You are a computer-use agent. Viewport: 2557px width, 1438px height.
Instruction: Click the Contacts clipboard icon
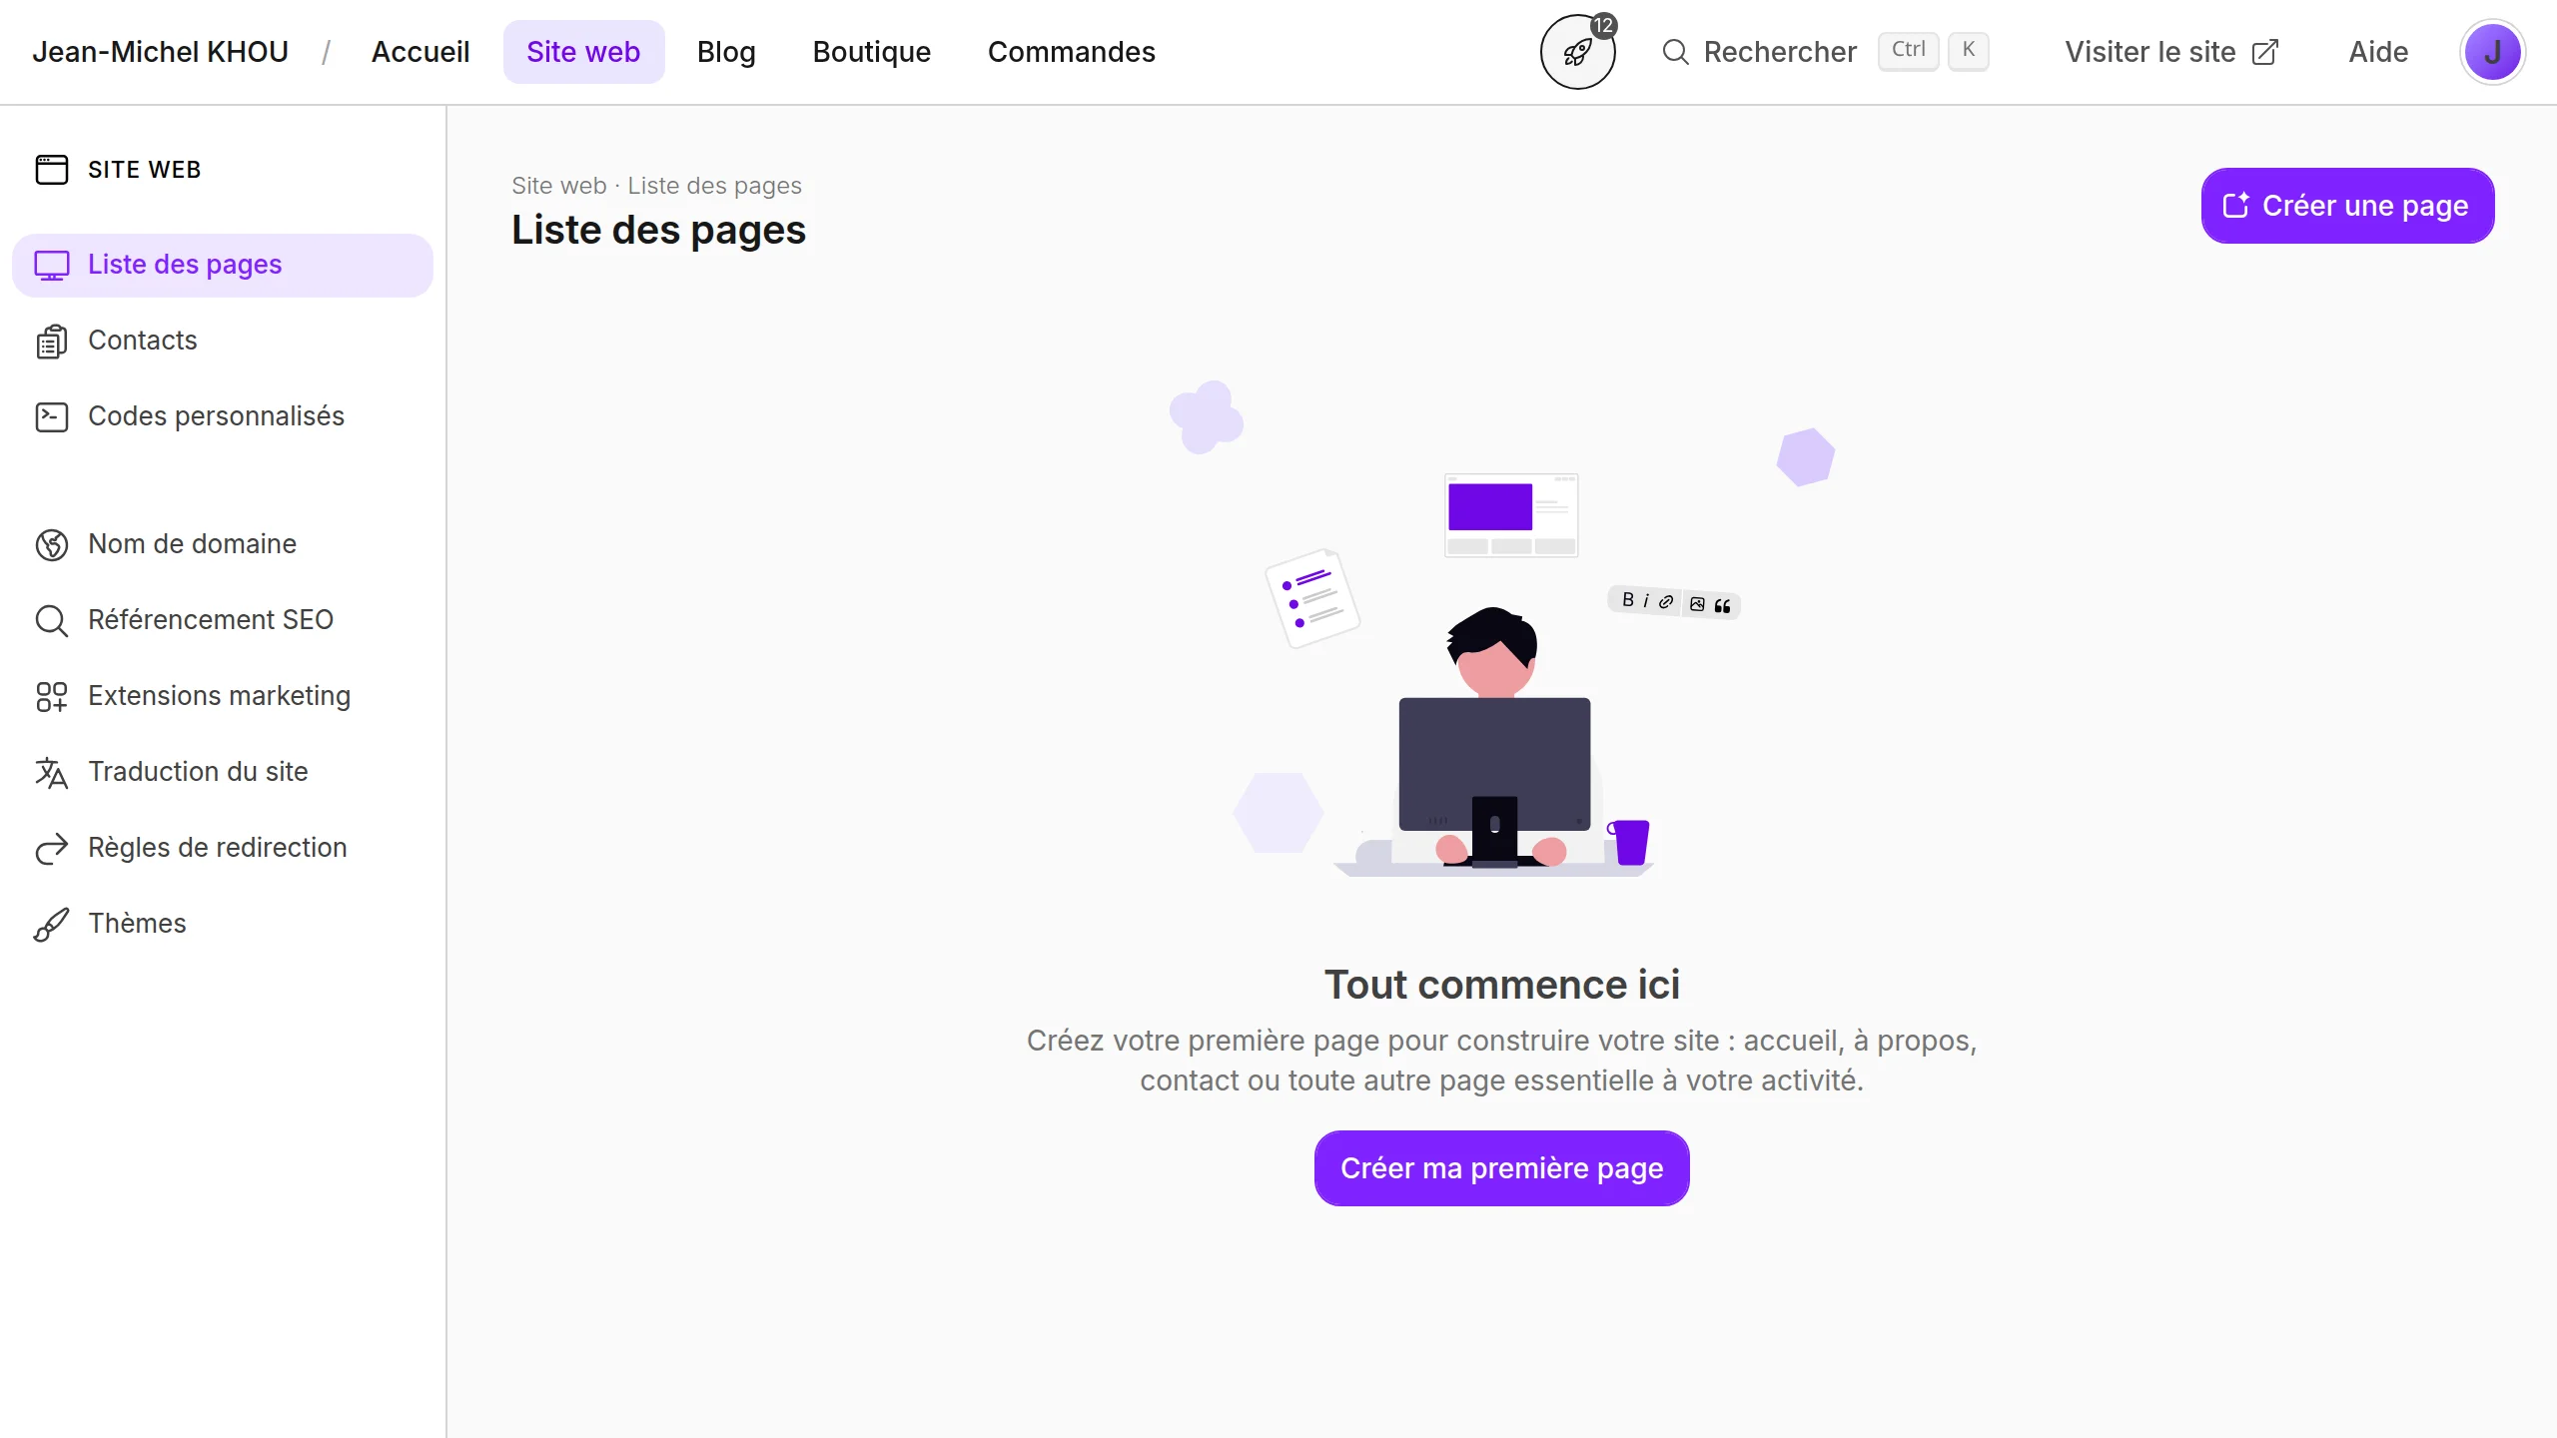point(52,341)
